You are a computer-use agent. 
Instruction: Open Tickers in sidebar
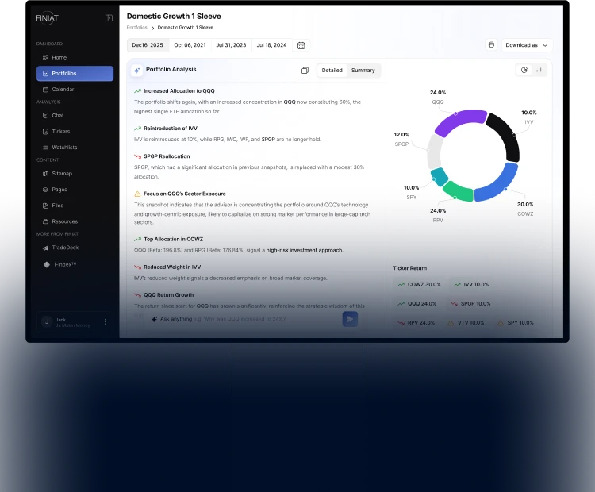click(75, 132)
